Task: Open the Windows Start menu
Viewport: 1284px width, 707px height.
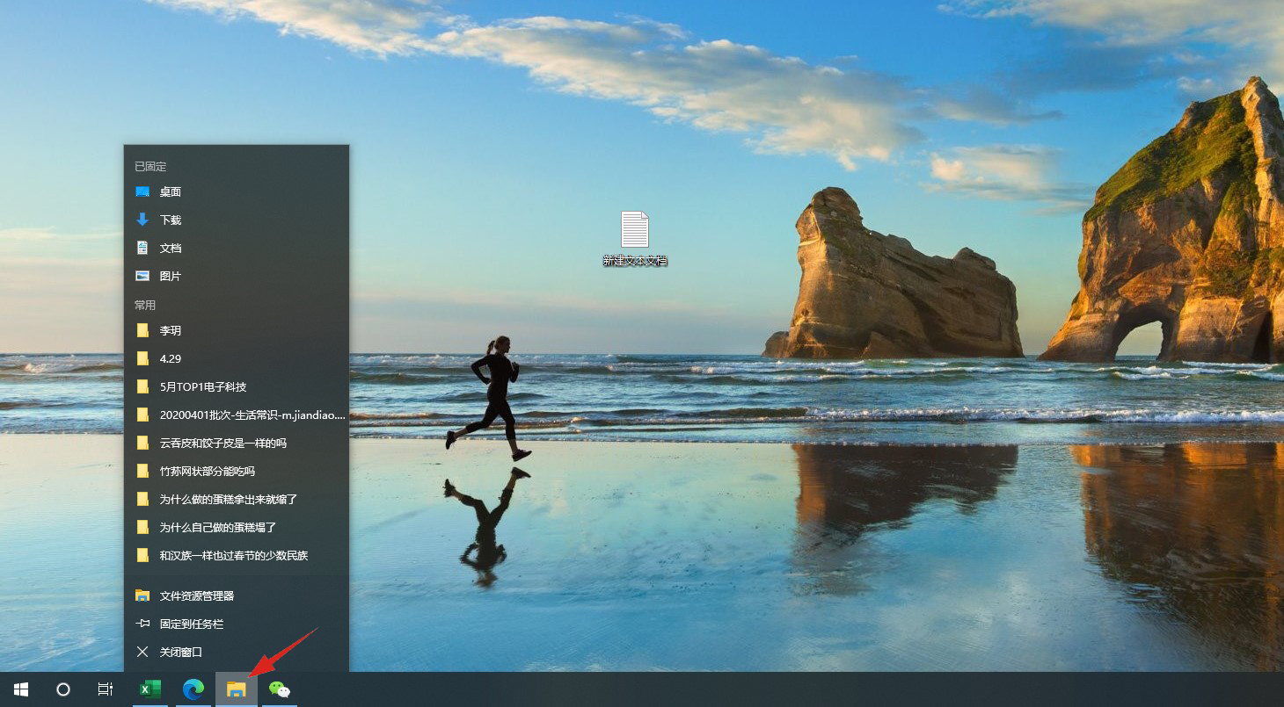Action: [21, 689]
